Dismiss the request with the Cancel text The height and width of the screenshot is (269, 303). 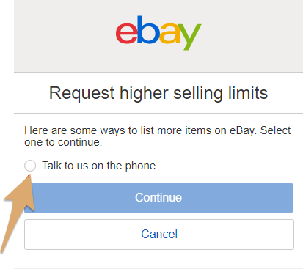[x=159, y=234]
